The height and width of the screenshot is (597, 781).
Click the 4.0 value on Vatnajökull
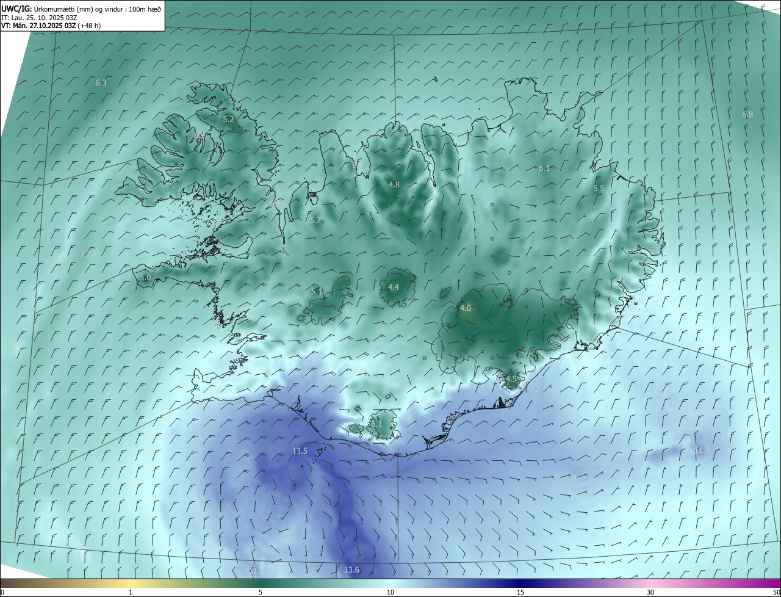click(x=466, y=308)
